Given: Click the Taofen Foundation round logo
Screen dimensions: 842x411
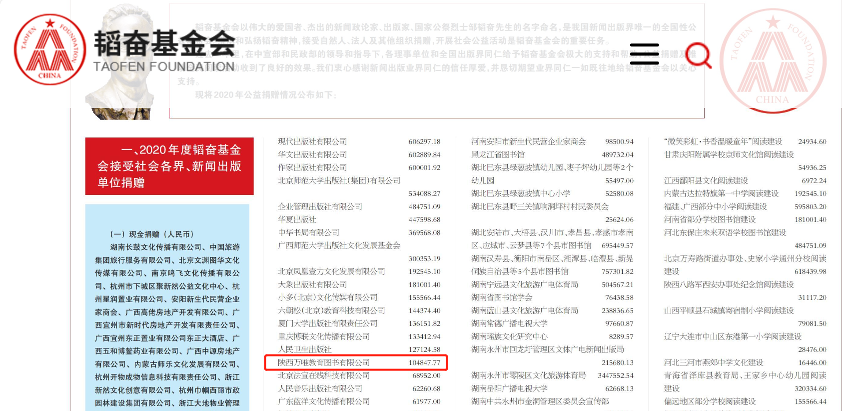Looking at the screenshot, I should pos(50,49).
